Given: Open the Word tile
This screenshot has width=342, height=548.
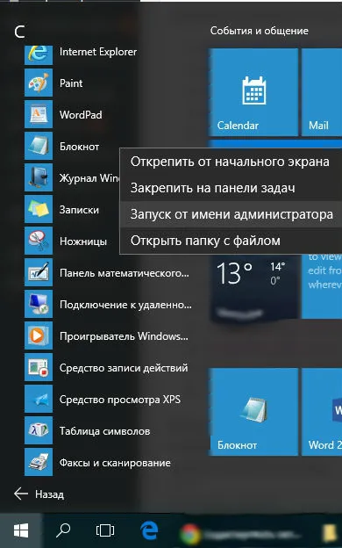Looking at the screenshot, I should (x=322, y=412).
